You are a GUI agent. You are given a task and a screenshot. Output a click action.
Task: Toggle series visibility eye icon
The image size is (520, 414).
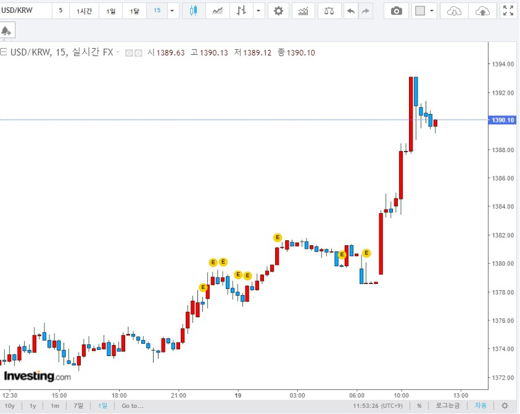pyautogui.click(x=129, y=53)
